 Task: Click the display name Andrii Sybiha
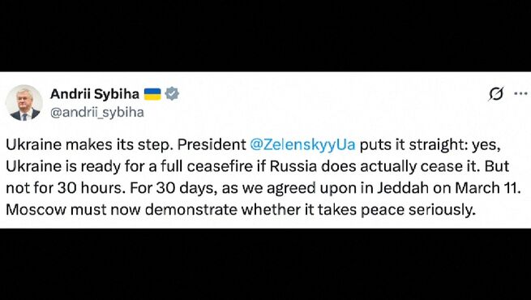coord(95,94)
